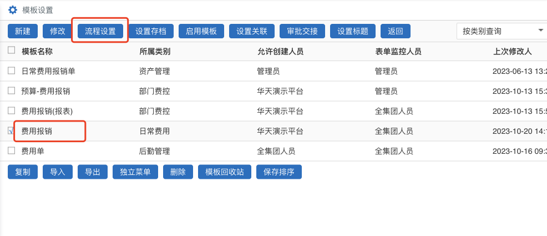Click the 费用报销(报表) template name
Viewport: 547px width, 236px height.
click(47, 111)
